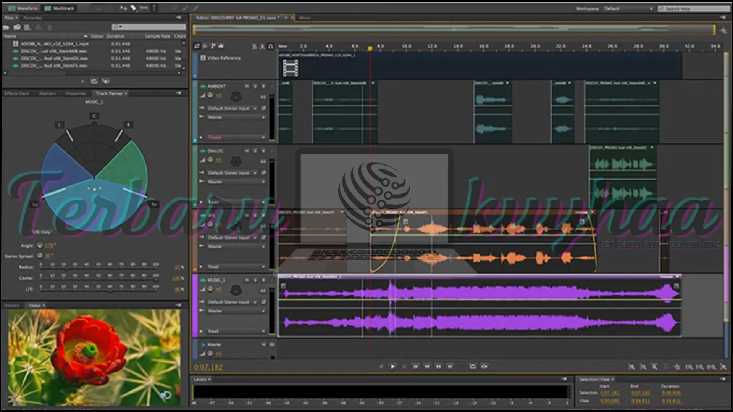Click the trash icon in Files panel
This screenshot has height=412, width=733.
point(49,27)
